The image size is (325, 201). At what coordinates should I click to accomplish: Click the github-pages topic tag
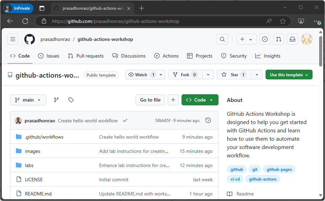(279, 169)
